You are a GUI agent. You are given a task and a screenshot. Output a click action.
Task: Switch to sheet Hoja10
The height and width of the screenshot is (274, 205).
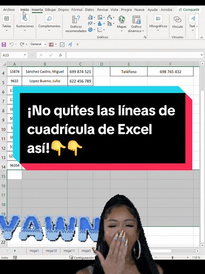click(x=51, y=251)
